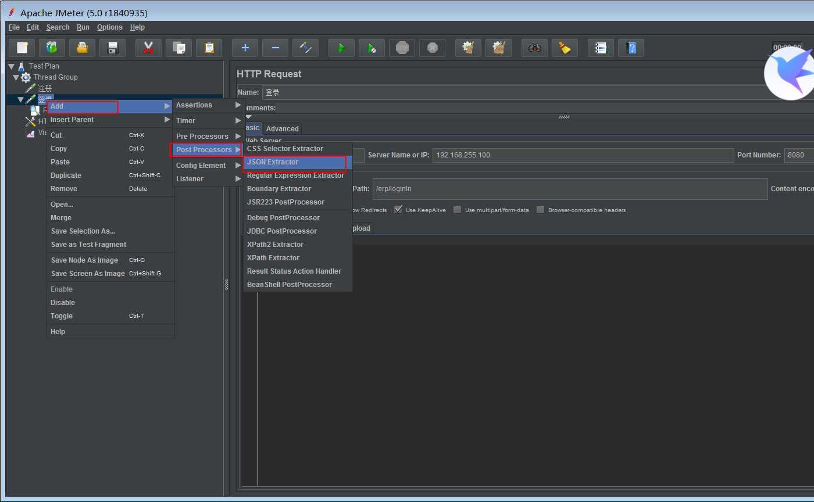Click the Port Number field
Viewport: 814px width, 502px height.
pyautogui.click(x=799, y=155)
